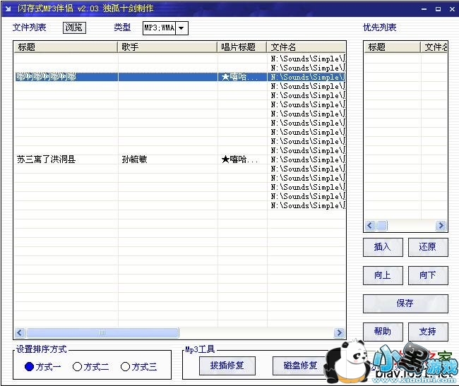Move item down with 向下 button
Image resolution: width=459 pixels, height=386 pixels.
pyautogui.click(x=428, y=275)
